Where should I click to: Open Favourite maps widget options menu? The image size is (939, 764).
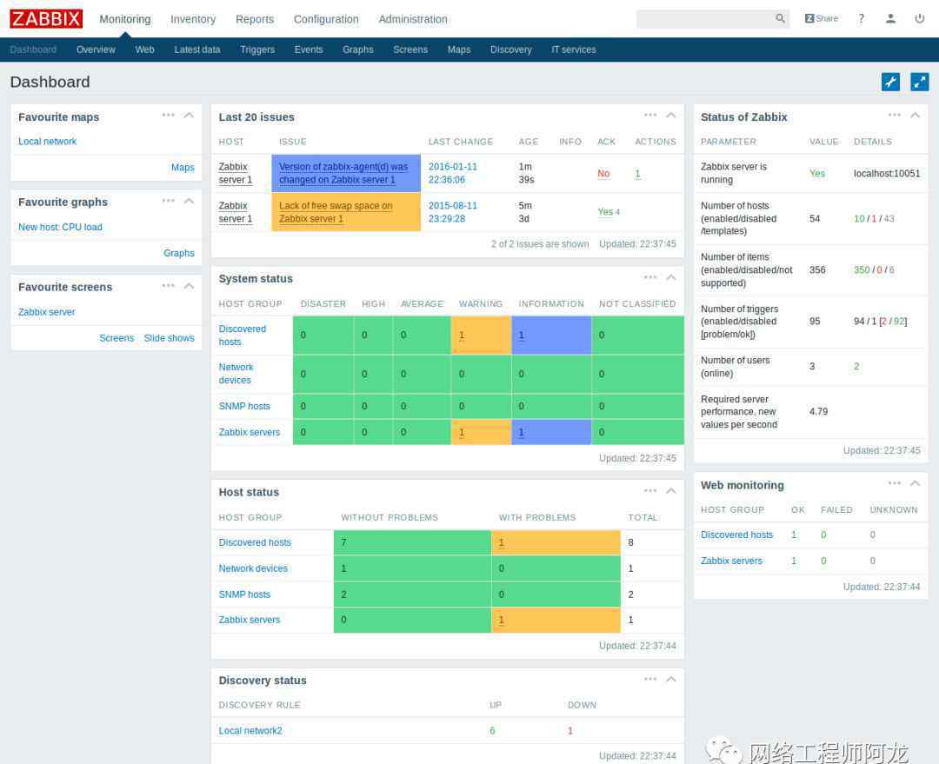[x=169, y=115]
